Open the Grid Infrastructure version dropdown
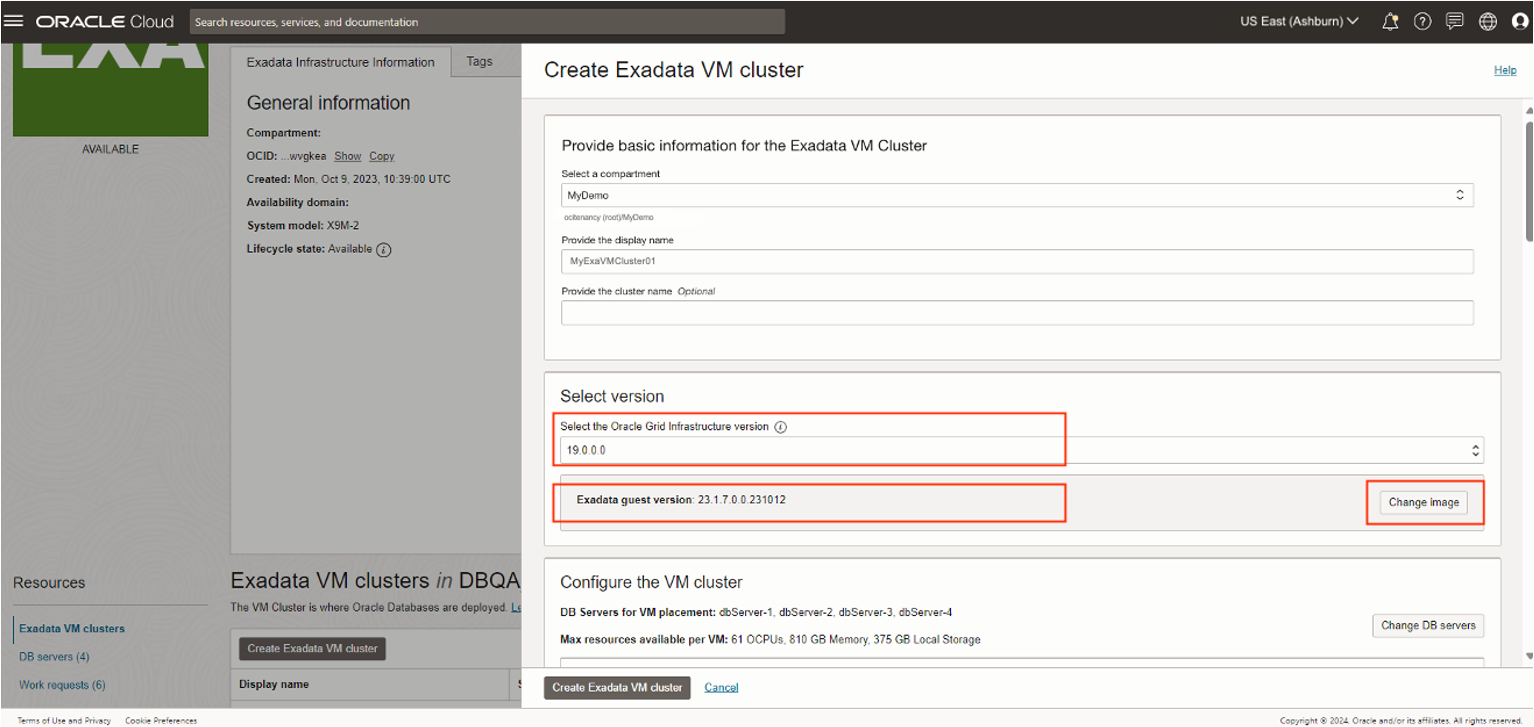The height and width of the screenshot is (727, 1534). pos(1021,450)
